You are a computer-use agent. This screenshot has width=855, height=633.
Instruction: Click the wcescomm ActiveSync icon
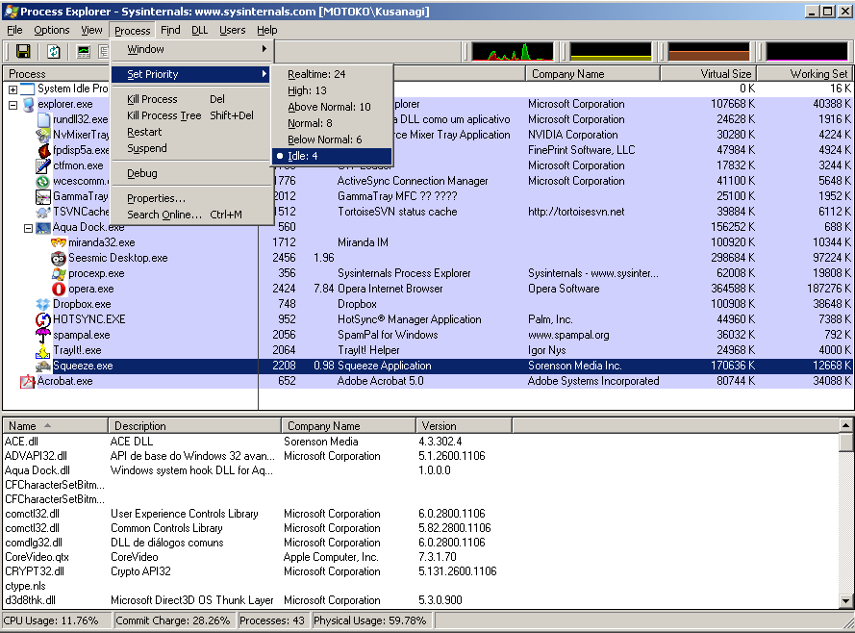point(43,181)
